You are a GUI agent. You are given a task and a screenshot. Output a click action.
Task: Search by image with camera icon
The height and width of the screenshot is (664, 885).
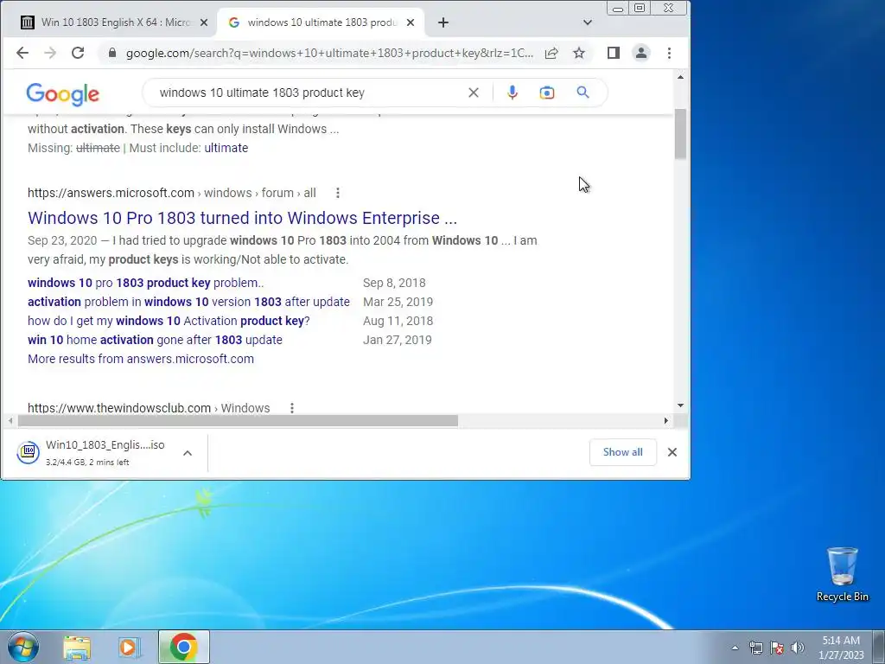[x=547, y=93]
